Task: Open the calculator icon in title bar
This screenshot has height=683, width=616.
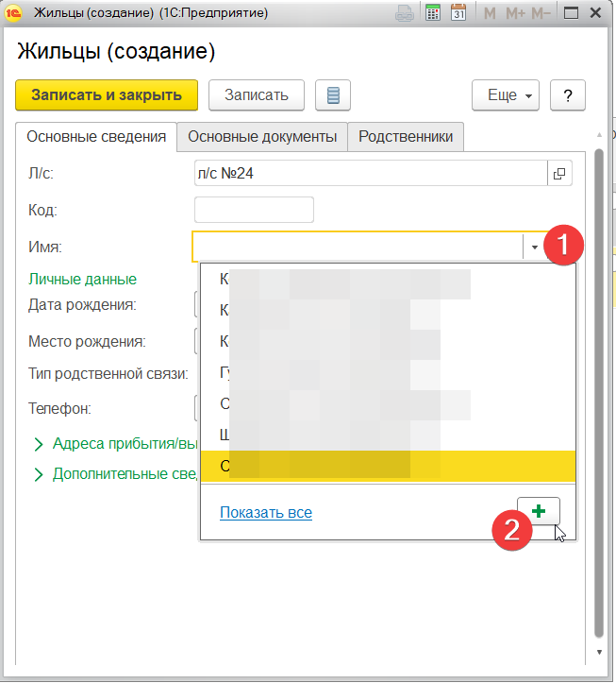Action: click(433, 13)
